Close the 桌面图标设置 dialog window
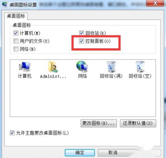166x158 pixels. 155,3
